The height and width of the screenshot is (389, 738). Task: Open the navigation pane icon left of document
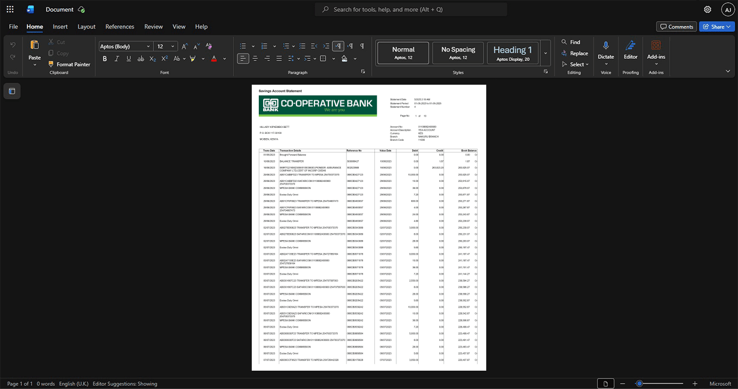pos(12,91)
